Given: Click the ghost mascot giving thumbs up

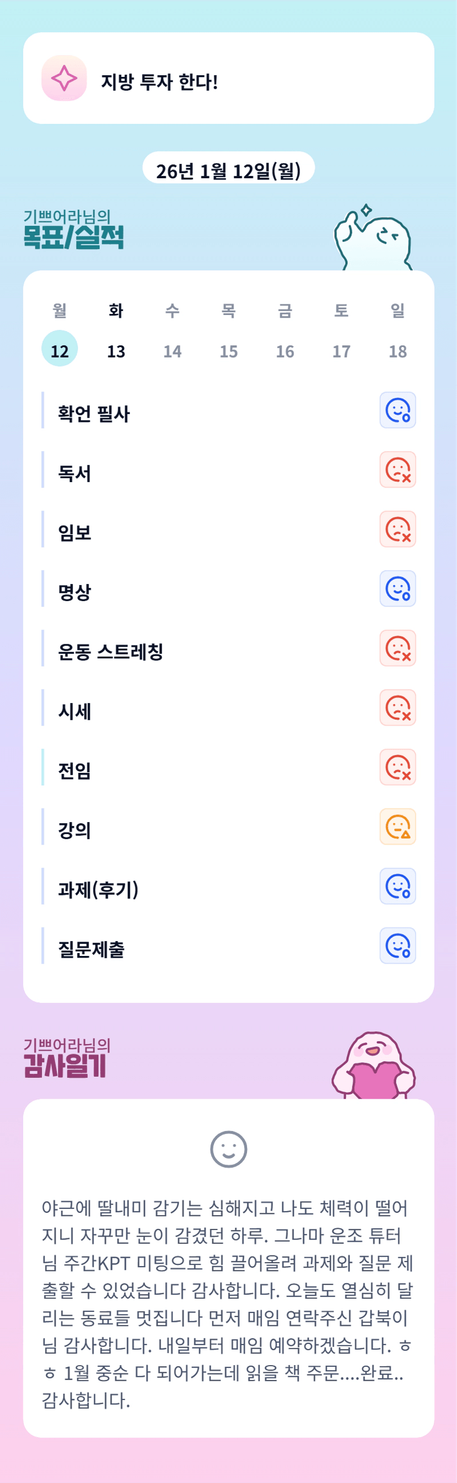Looking at the screenshot, I should tap(373, 240).
